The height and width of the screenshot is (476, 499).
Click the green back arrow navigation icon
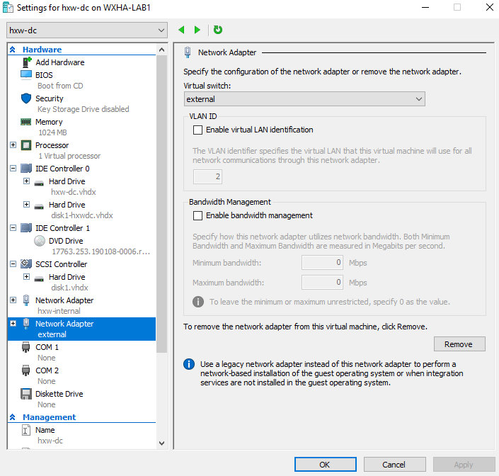(181, 30)
